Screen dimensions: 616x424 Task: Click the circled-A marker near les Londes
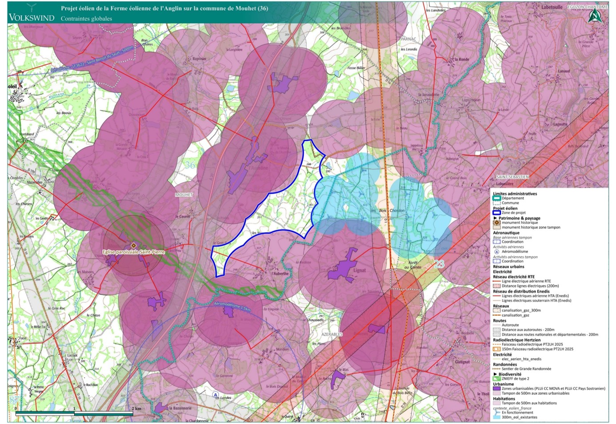216,395
